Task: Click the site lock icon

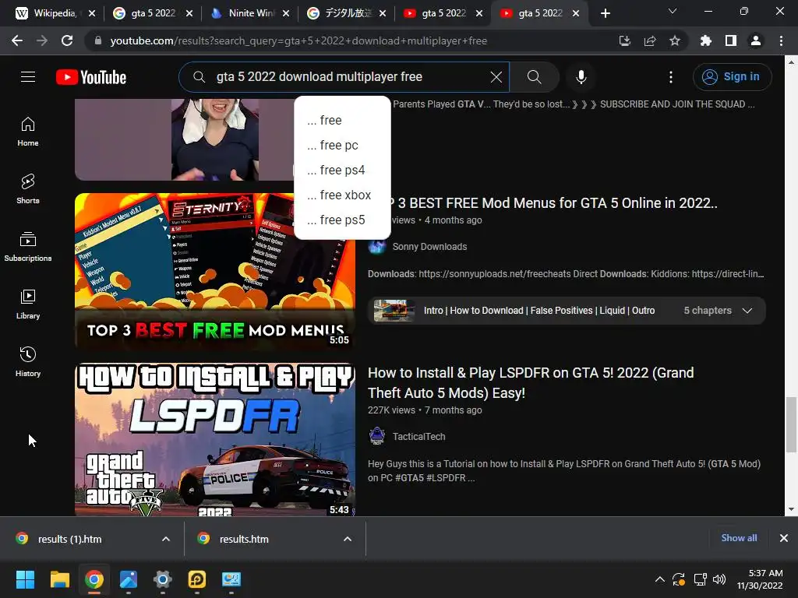Action: pyautogui.click(x=98, y=40)
